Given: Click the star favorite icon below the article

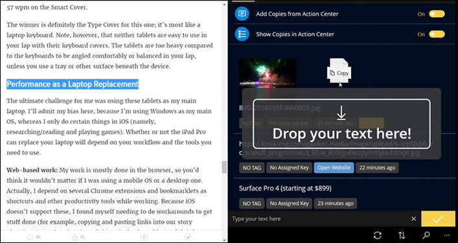Looking at the screenshot, I should (x=74, y=237).
